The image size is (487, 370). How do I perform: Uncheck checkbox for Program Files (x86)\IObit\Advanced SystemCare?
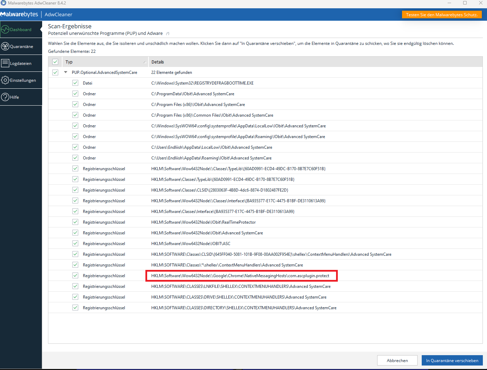pyautogui.click(x=75, y=104)
